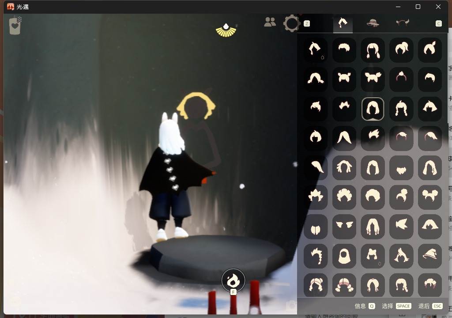452x318 pixels.
Task: Click 退后 ESC back button
Action: (430, 306)
